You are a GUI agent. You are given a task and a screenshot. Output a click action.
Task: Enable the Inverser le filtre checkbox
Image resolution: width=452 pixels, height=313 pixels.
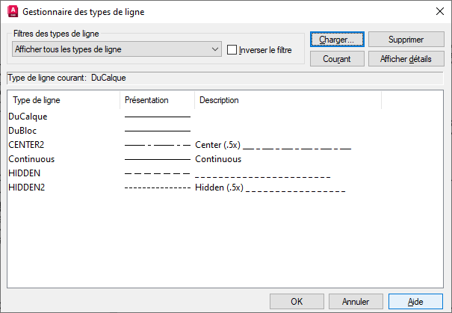point(232,50)
